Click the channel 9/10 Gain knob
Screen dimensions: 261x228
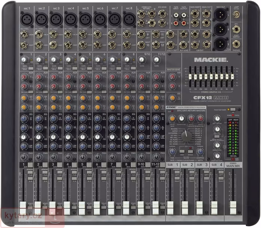point(142,60)
